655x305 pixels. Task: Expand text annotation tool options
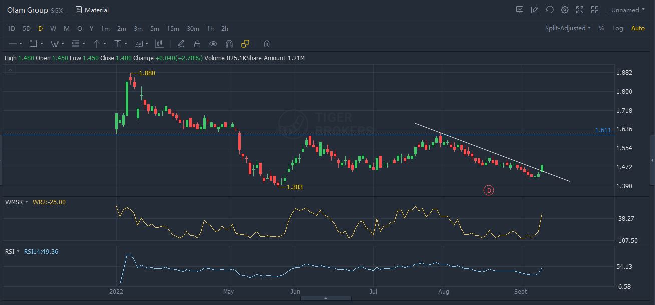click(146, 44)
